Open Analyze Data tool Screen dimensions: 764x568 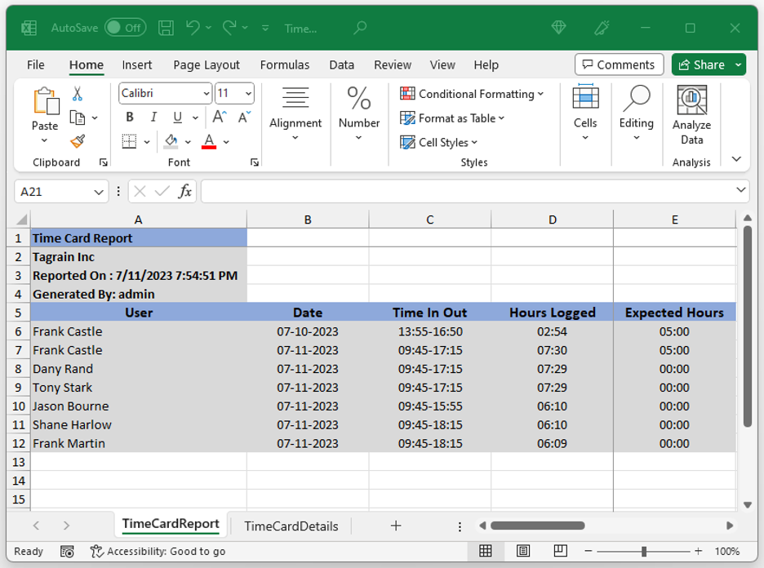click(x=691, y=116)
